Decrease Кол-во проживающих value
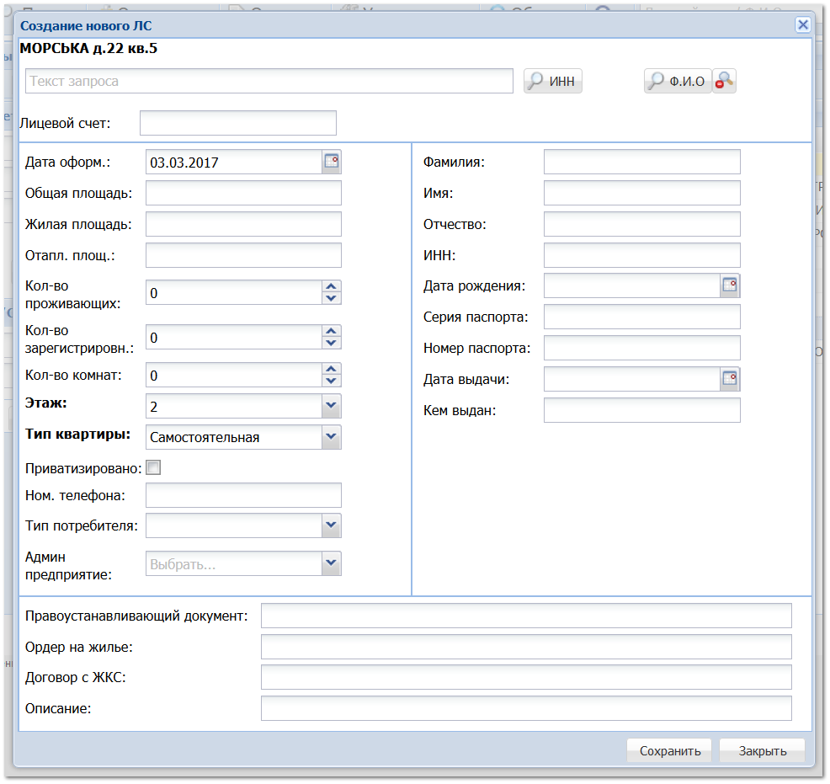Viewport: 830px width, 784px height. click(332, 299)
